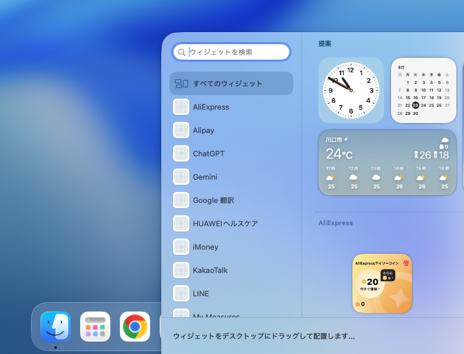The height and width of the screenshot is (354, 464).
Task: Open KakaoTalk widgets in sidebar
Action: click(231, 270)
